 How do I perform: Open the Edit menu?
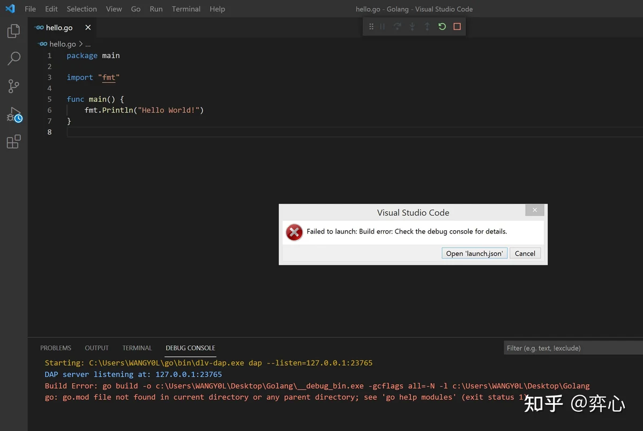[51, 9]
